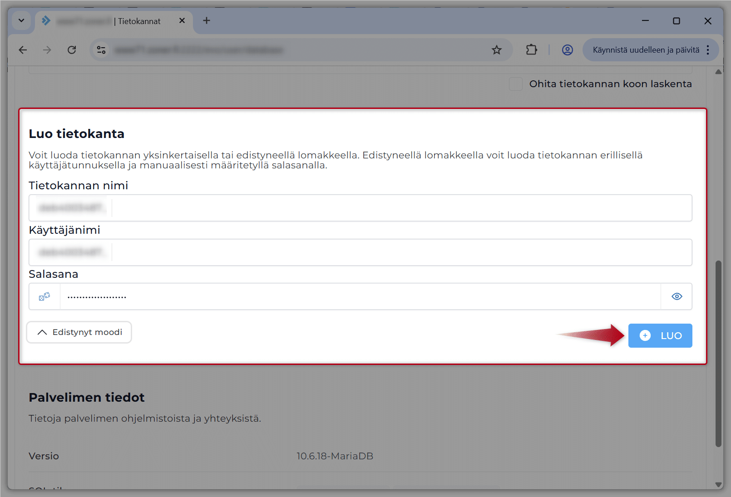Click the dice icon to generate password
Screen dimensions: 731x497
click(44, 296)
